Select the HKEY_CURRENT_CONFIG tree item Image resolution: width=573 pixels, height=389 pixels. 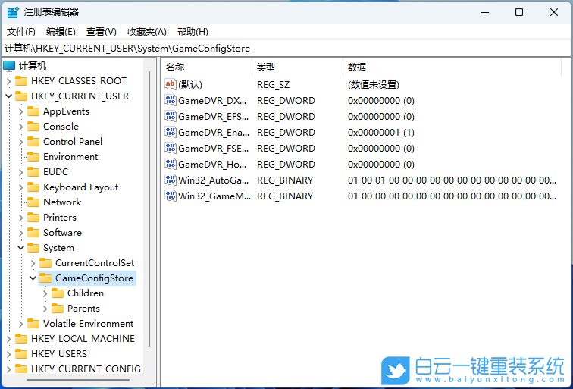[x=86, y=369]
